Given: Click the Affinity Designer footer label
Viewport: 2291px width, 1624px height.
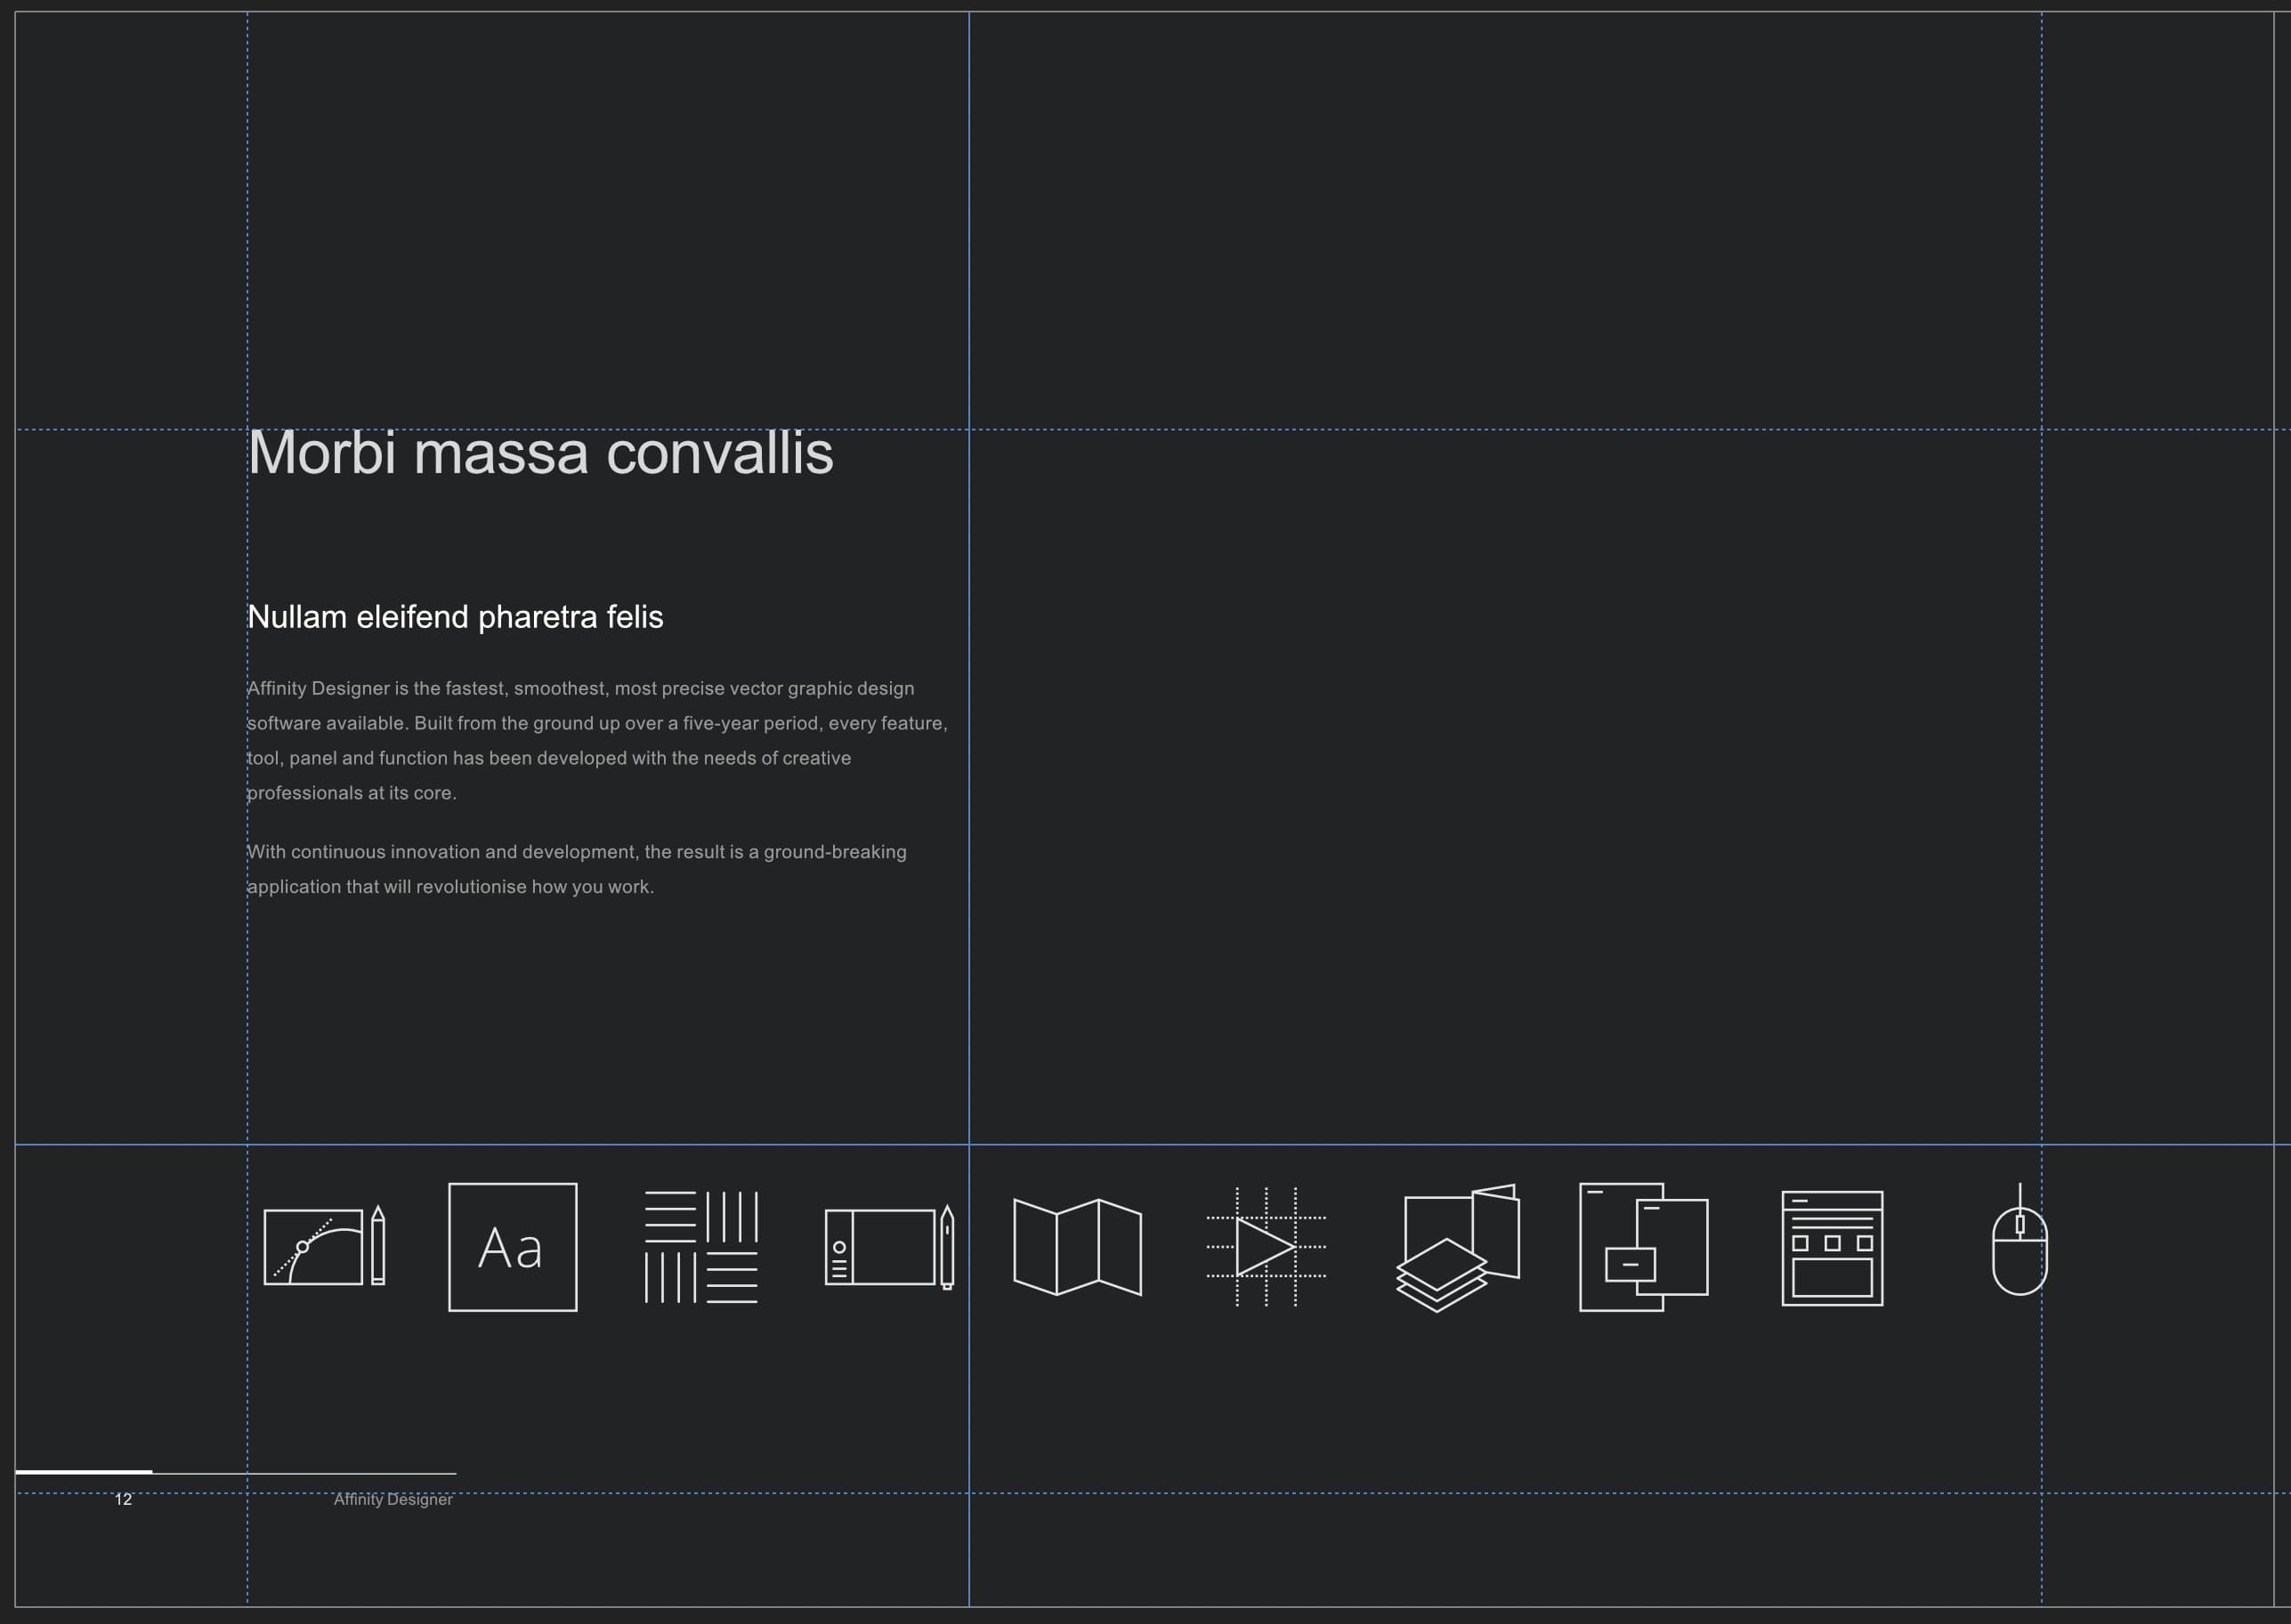Looking at the screenshot, I should [x=393, y=1499].
